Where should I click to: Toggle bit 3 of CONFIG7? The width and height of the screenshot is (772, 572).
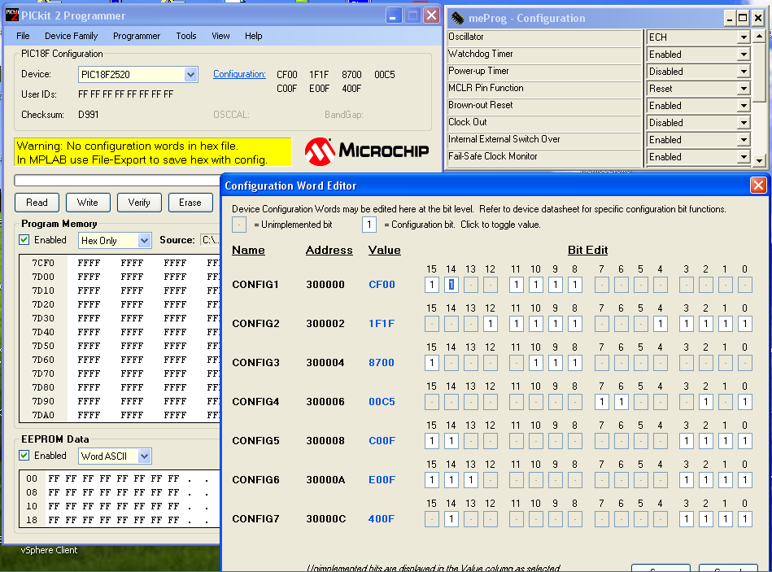point(687,518)
